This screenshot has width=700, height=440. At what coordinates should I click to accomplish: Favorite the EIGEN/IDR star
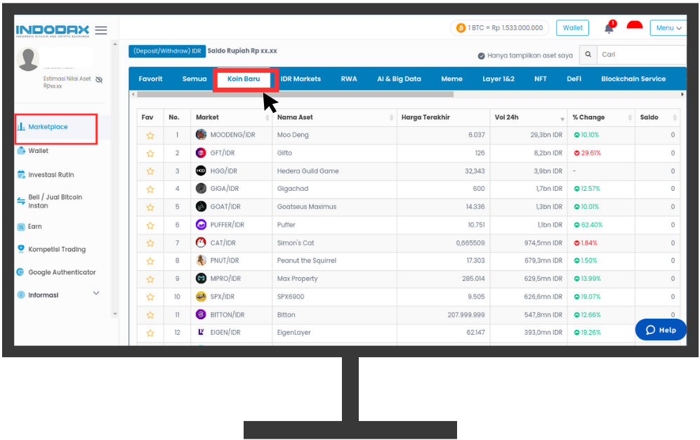click(x=150, y=333)
